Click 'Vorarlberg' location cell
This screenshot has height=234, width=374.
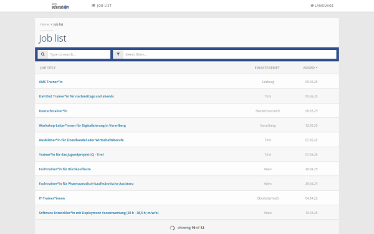coord(268,125)
